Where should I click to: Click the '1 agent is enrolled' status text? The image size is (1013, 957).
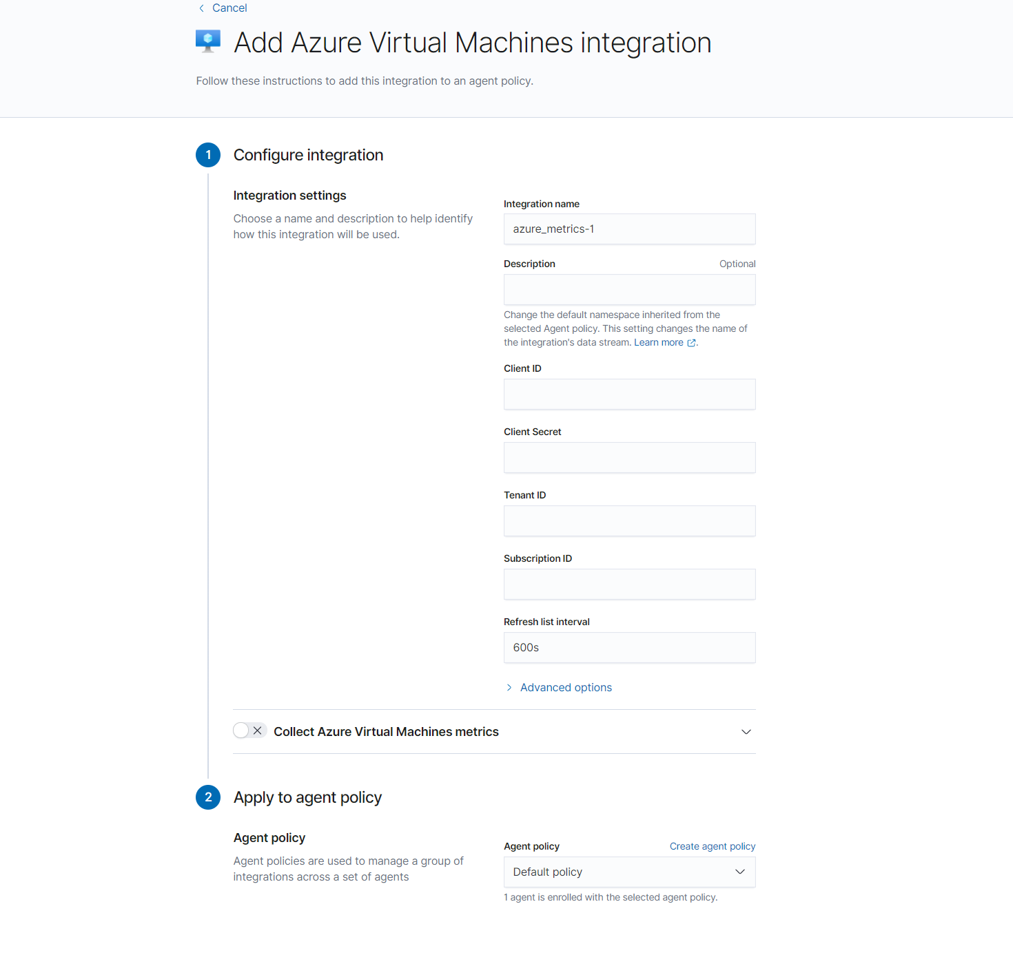(x=611, y=897)
